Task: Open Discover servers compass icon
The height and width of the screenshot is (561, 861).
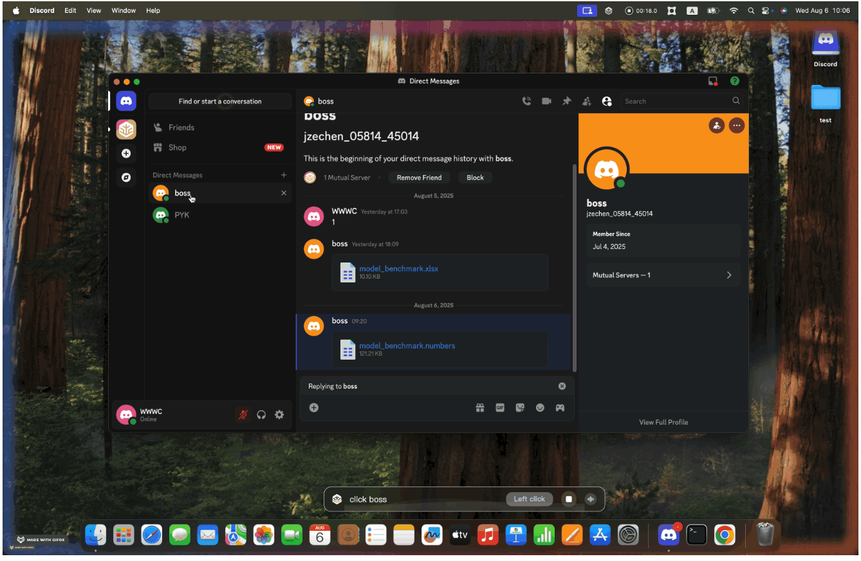Action: tap(126, 178)
